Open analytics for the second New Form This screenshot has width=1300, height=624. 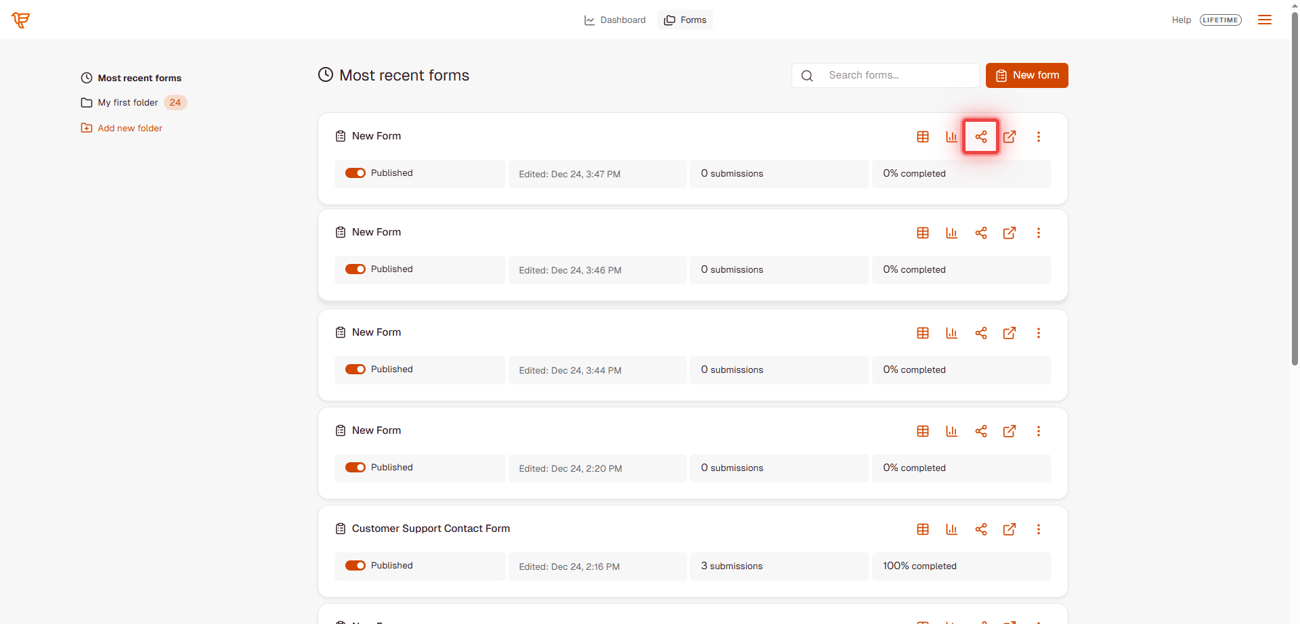pos(951,232)
